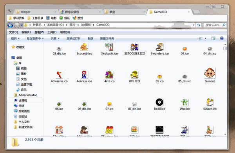Screen dimensions: 235x153
Task: Expand the address bar history dropdown
Action: click(193, 25)
